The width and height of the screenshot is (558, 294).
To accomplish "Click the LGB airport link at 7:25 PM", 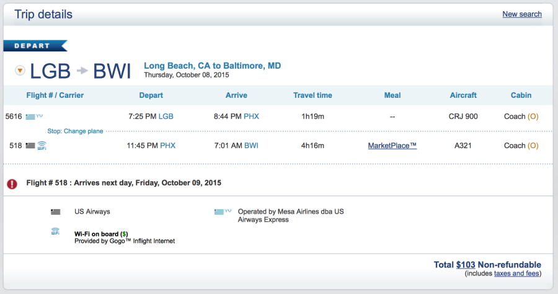I will coord(166,116).
